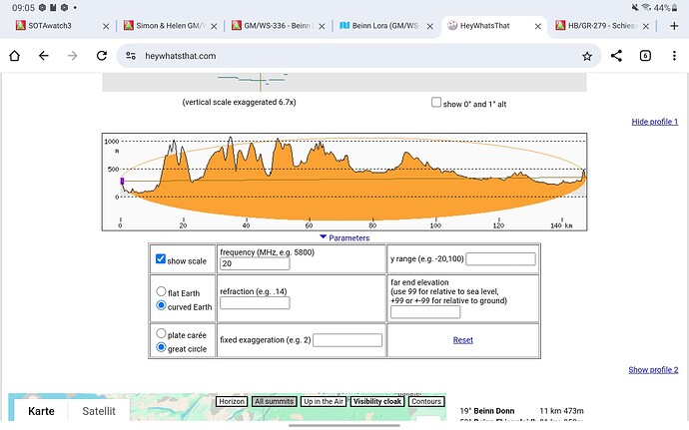Click the frequency MHz input field
The height and width of the screenshot is (430, 689).
(255, 263)
